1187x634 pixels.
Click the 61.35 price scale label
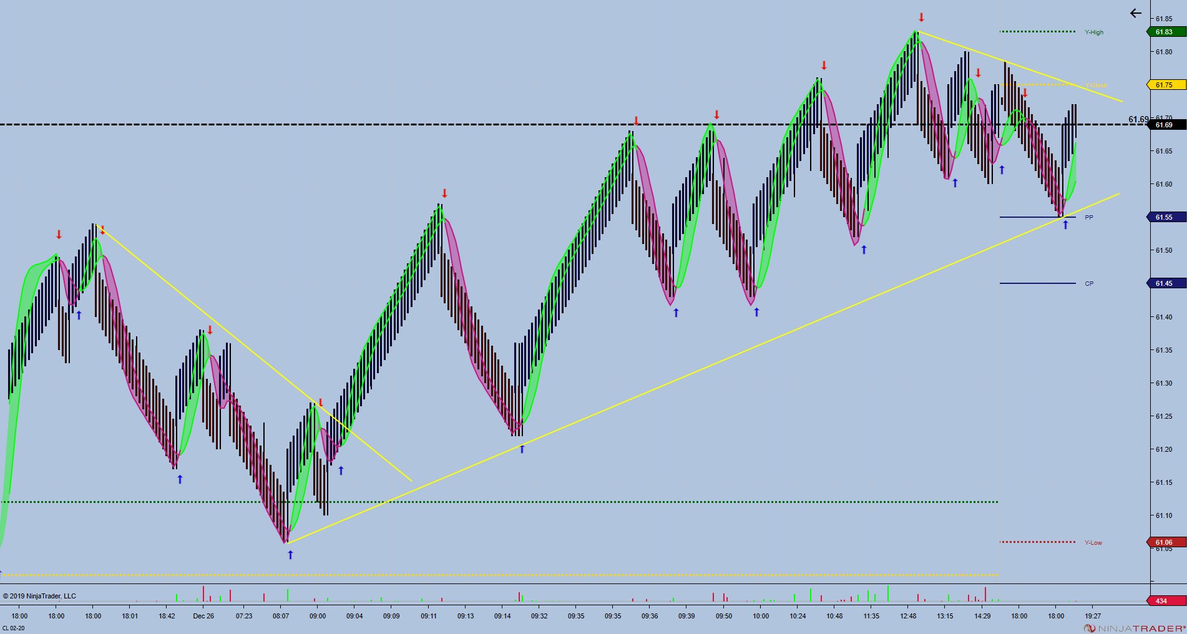pyautogui.click(x=1164, y=350)
